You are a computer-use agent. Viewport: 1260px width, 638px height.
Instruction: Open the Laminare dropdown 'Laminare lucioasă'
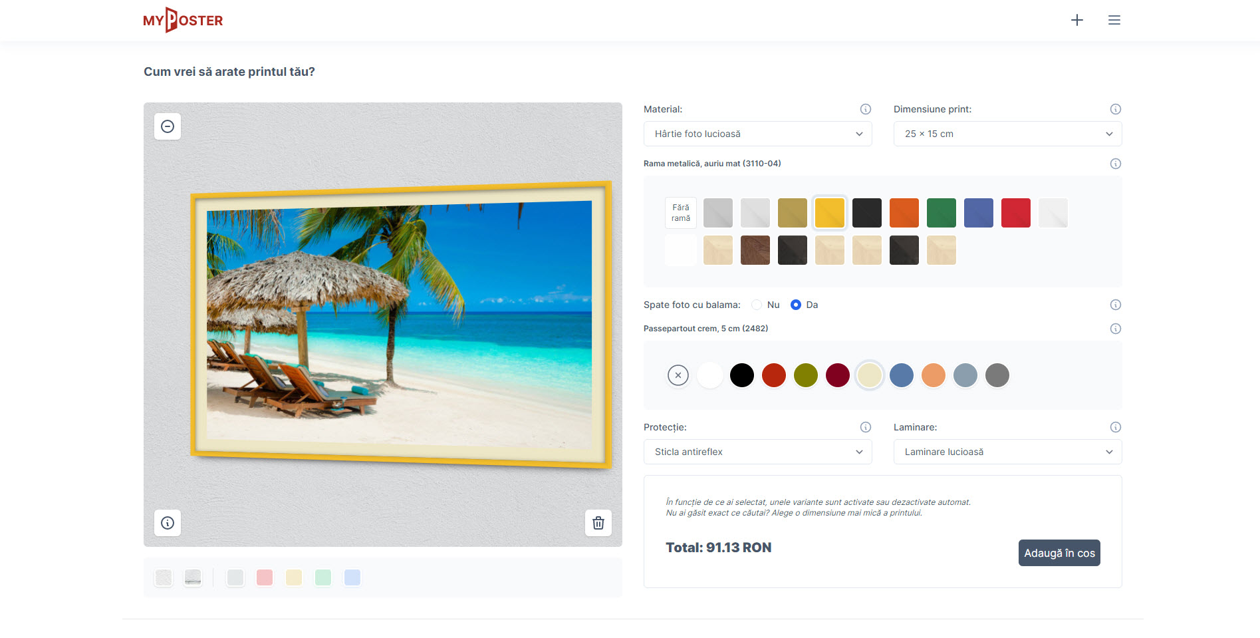click(x=1008, y=452)
